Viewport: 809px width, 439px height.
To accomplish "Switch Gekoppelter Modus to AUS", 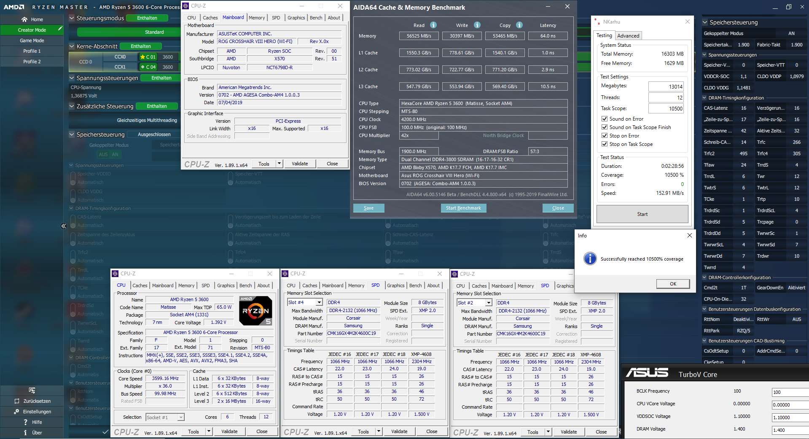I will point(103,154).
